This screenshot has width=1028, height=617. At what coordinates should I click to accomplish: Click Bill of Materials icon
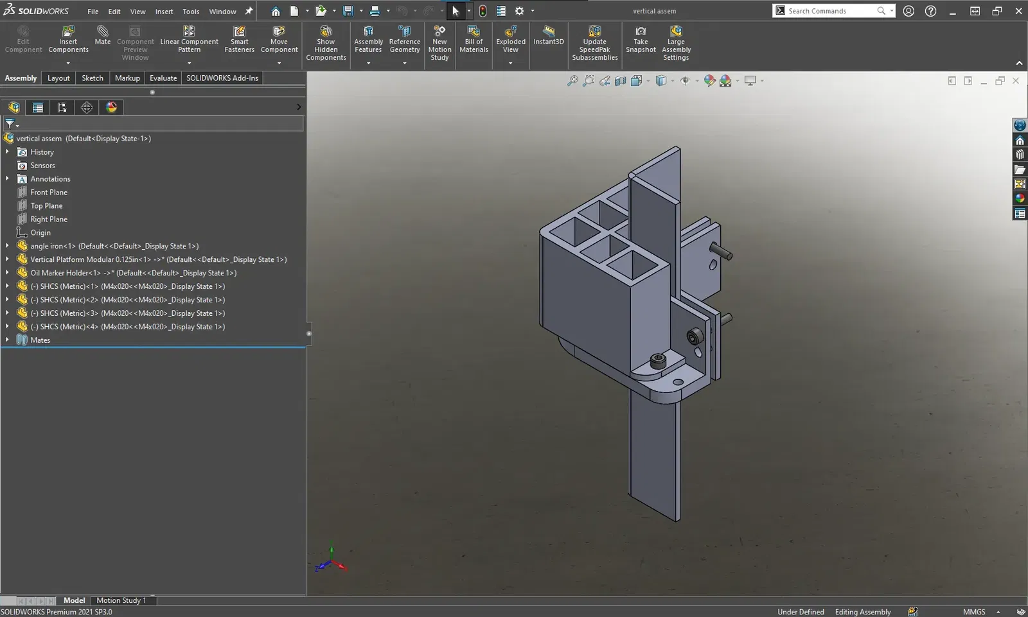coord(474,40)
